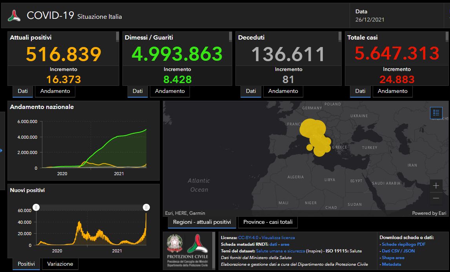Zoom out on the map

(436, 198)
